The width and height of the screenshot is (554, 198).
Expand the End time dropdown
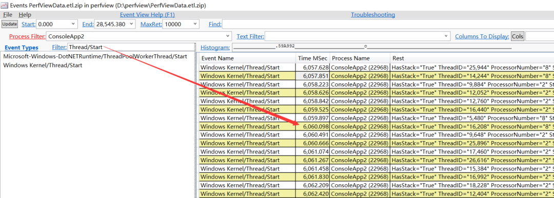pos(131,24)
